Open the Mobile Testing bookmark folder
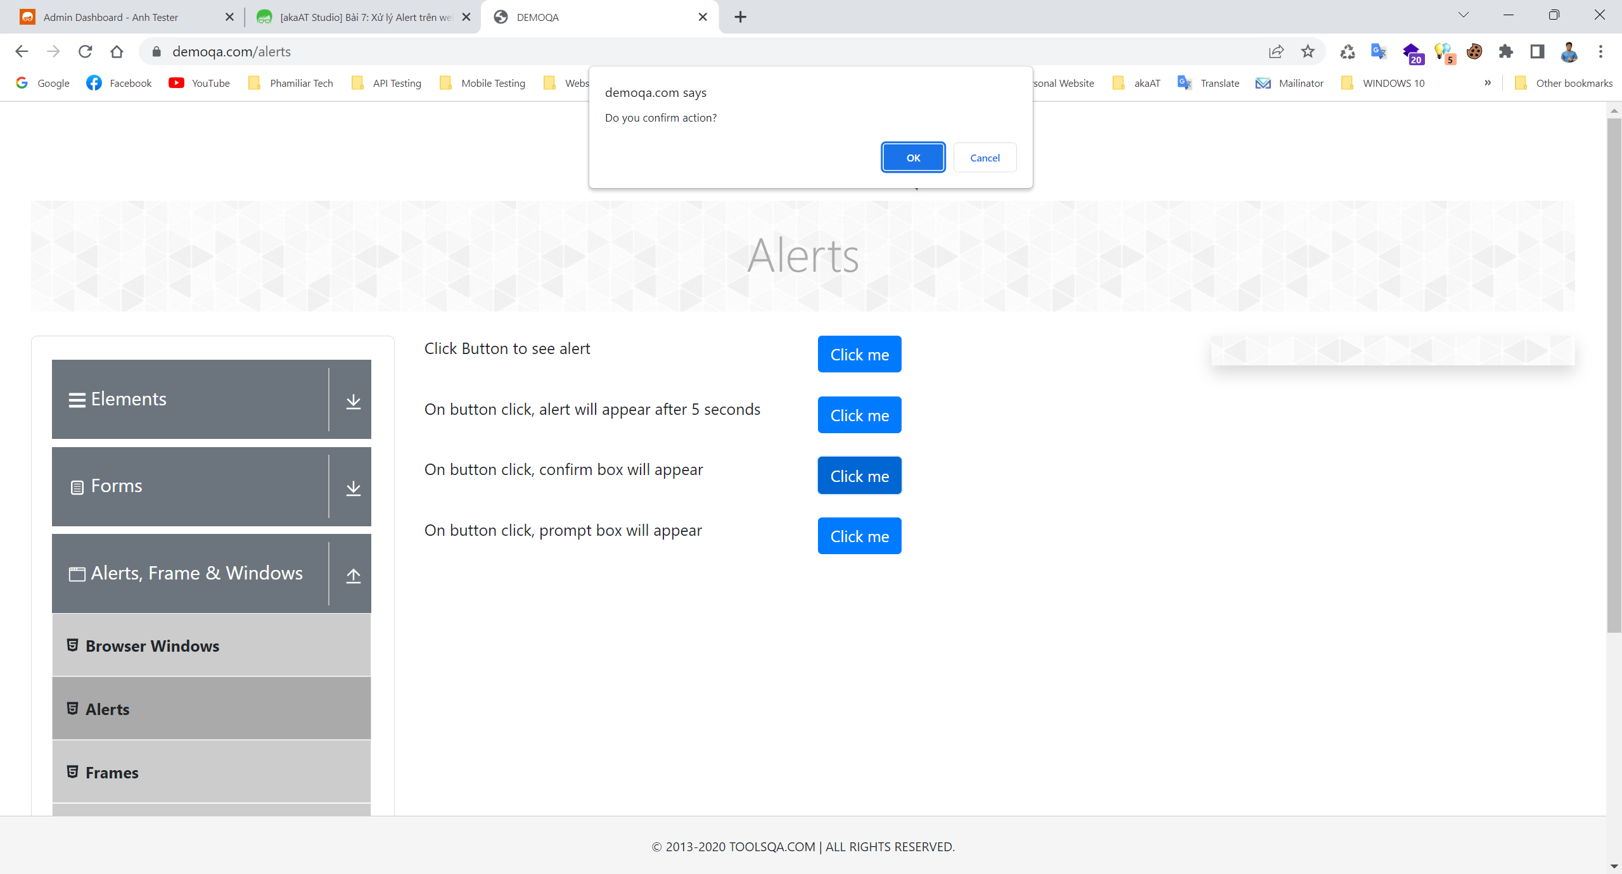 [x=483, y=83]
